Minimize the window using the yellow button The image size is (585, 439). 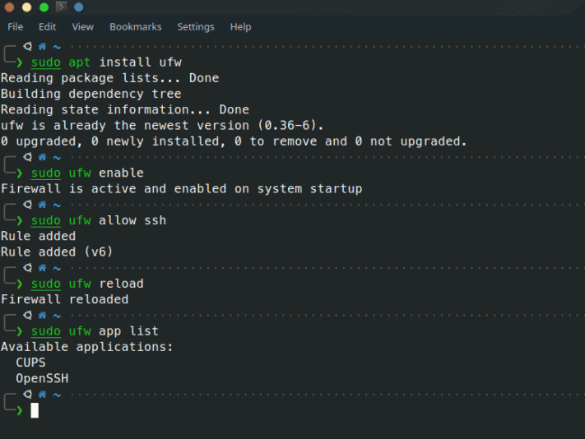pos(26,7)
